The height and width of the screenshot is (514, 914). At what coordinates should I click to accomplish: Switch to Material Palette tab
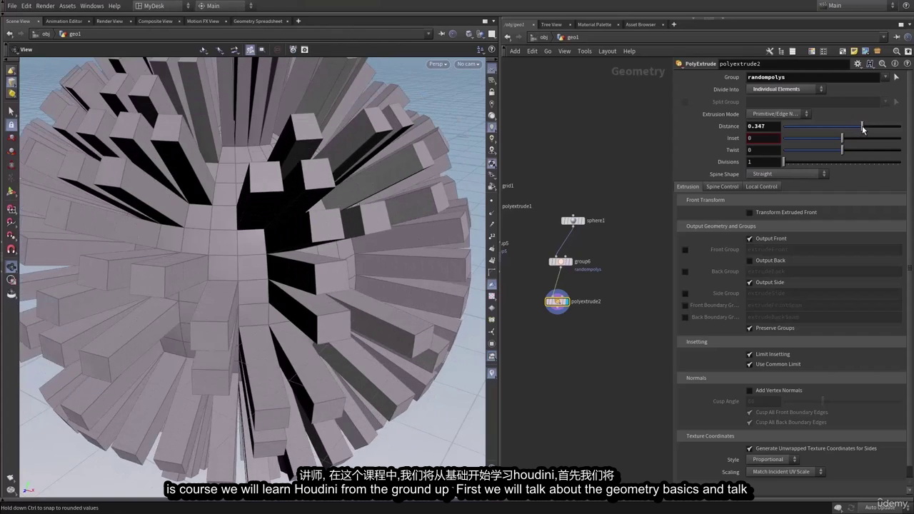(x=594, y=24)
